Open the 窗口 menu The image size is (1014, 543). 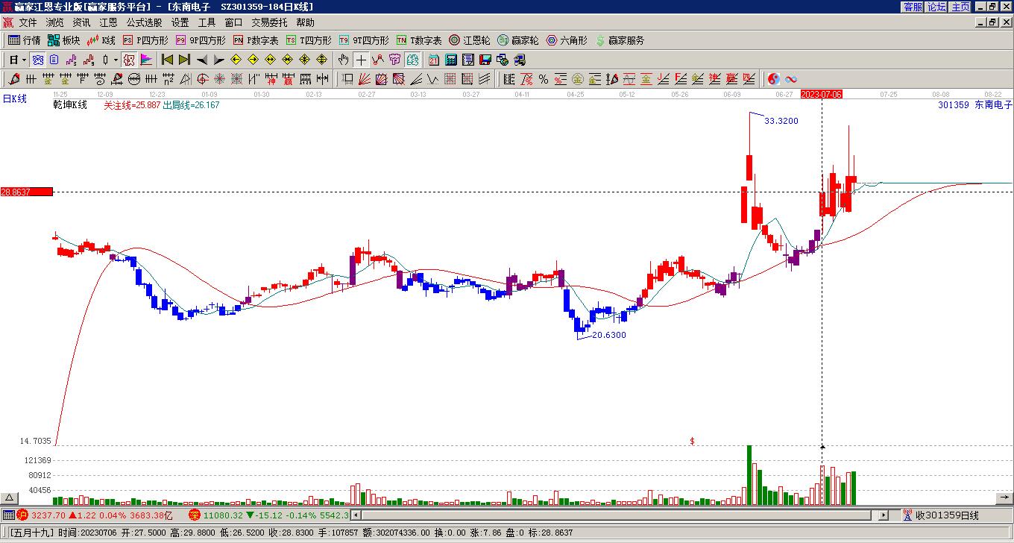click(233, 22)
